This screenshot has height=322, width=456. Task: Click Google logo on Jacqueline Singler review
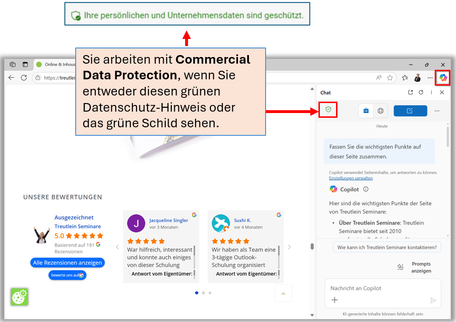194,215
